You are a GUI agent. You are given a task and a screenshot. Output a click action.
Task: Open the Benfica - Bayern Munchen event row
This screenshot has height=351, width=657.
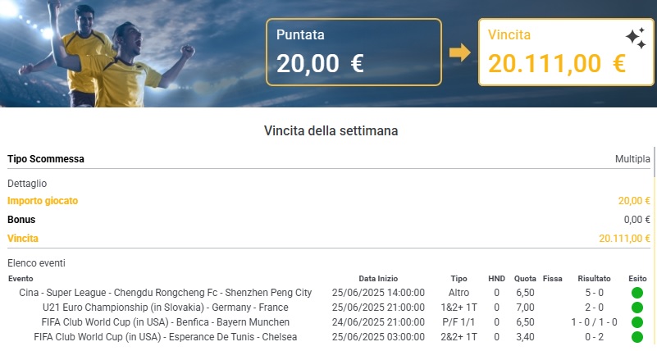[165, 322]
